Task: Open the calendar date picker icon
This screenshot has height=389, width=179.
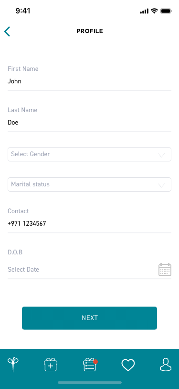Action: 165,270
